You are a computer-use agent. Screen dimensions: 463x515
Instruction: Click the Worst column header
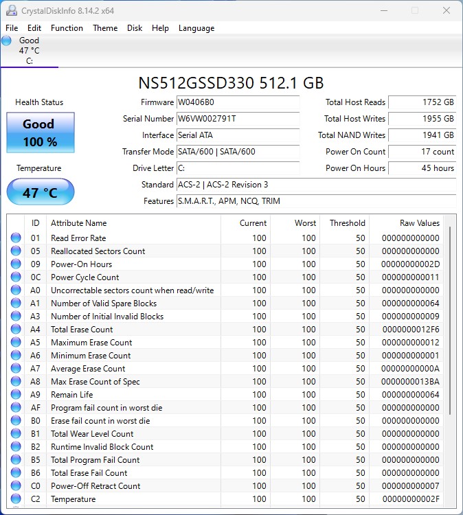pos(295,223)
